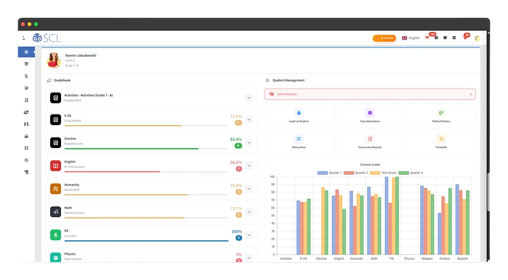Click the Physics subject icon
Viewport: 508px width, 280px height.
[56, 257]
